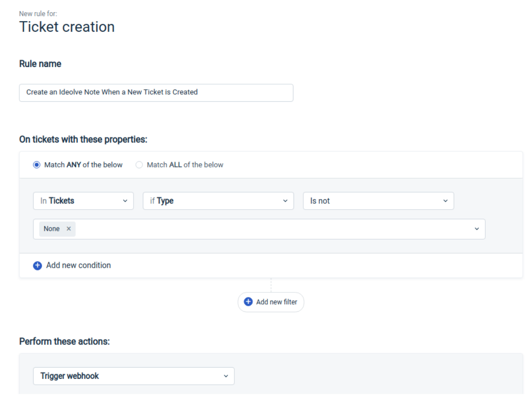
Task: Click empty space in the values field
Action: 269,229
